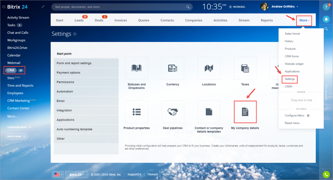Screen dimensions: 333x180
Task: Open Chat and Calls in sidebar
Action: 18,33
